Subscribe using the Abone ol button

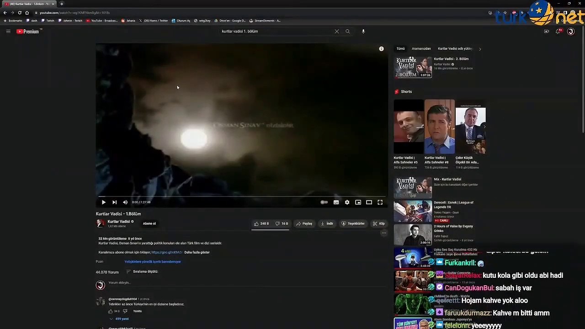pos(149,223)
